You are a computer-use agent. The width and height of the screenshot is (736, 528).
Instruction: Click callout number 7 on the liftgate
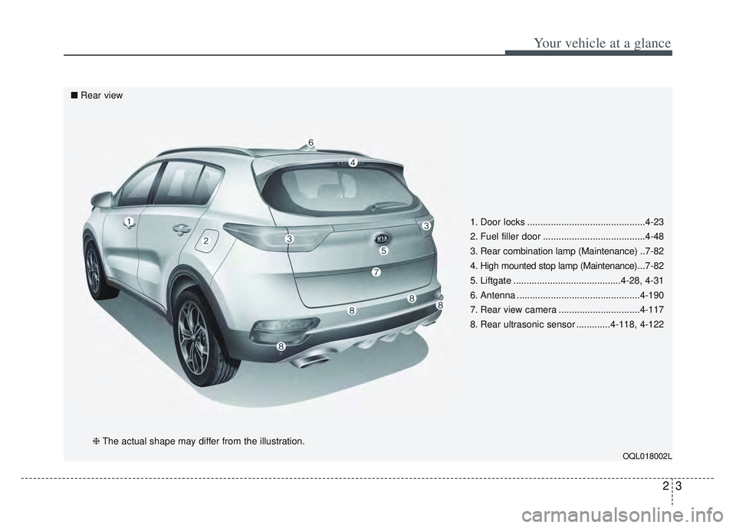tap(376, 272)
